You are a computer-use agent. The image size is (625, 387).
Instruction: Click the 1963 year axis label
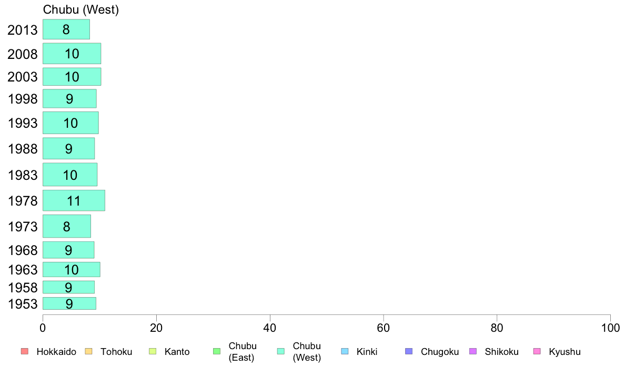pyautogui.click(x=23, y=270)
